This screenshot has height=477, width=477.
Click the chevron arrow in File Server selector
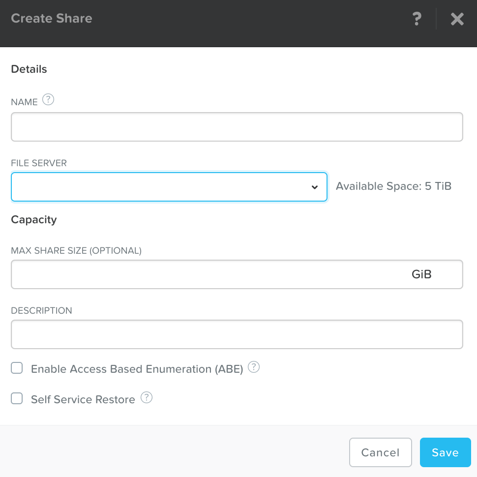point(315,187)
